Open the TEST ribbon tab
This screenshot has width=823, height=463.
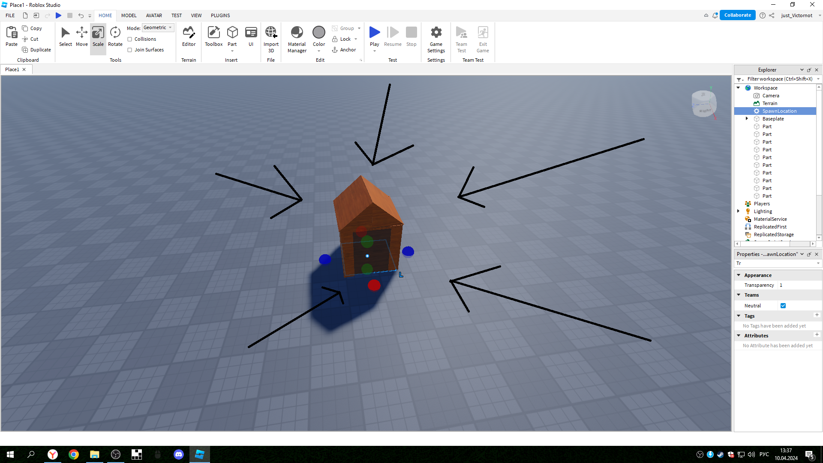tap(176, 15)
